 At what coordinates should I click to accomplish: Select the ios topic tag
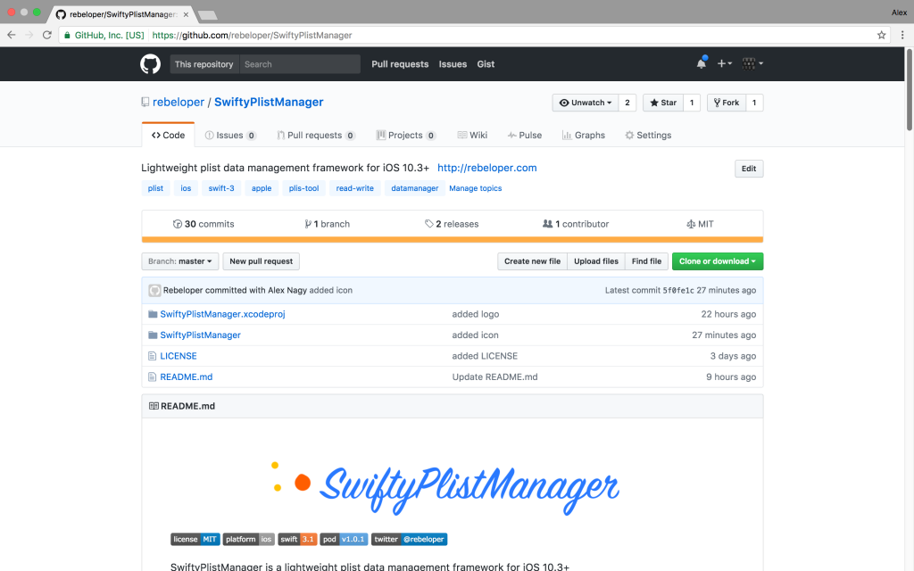186,188
